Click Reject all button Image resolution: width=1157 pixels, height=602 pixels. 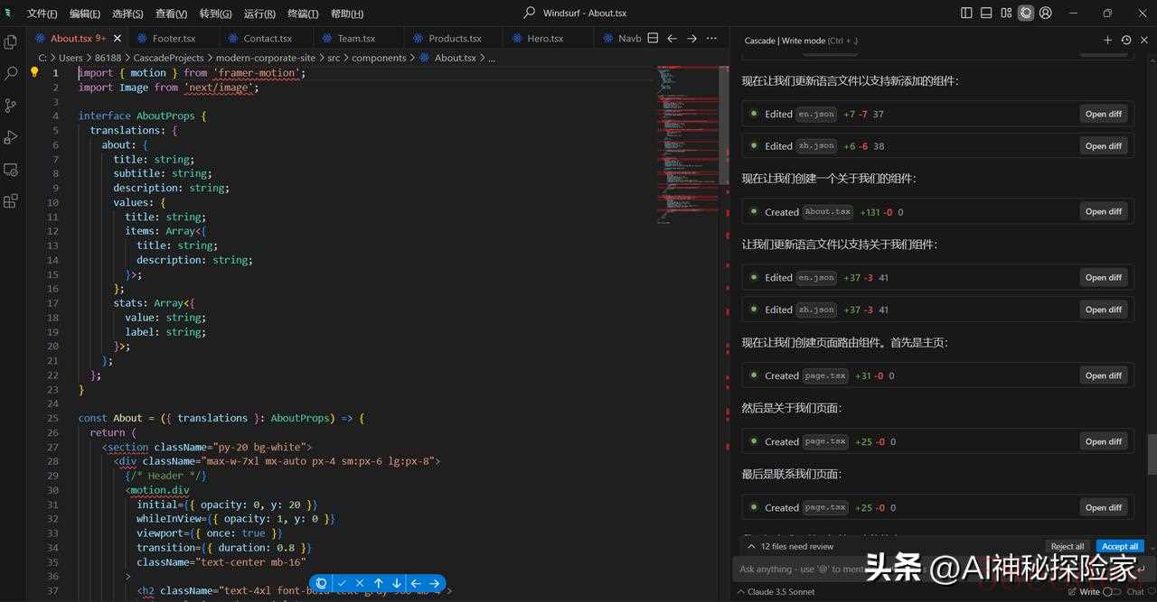(1068, 546)
